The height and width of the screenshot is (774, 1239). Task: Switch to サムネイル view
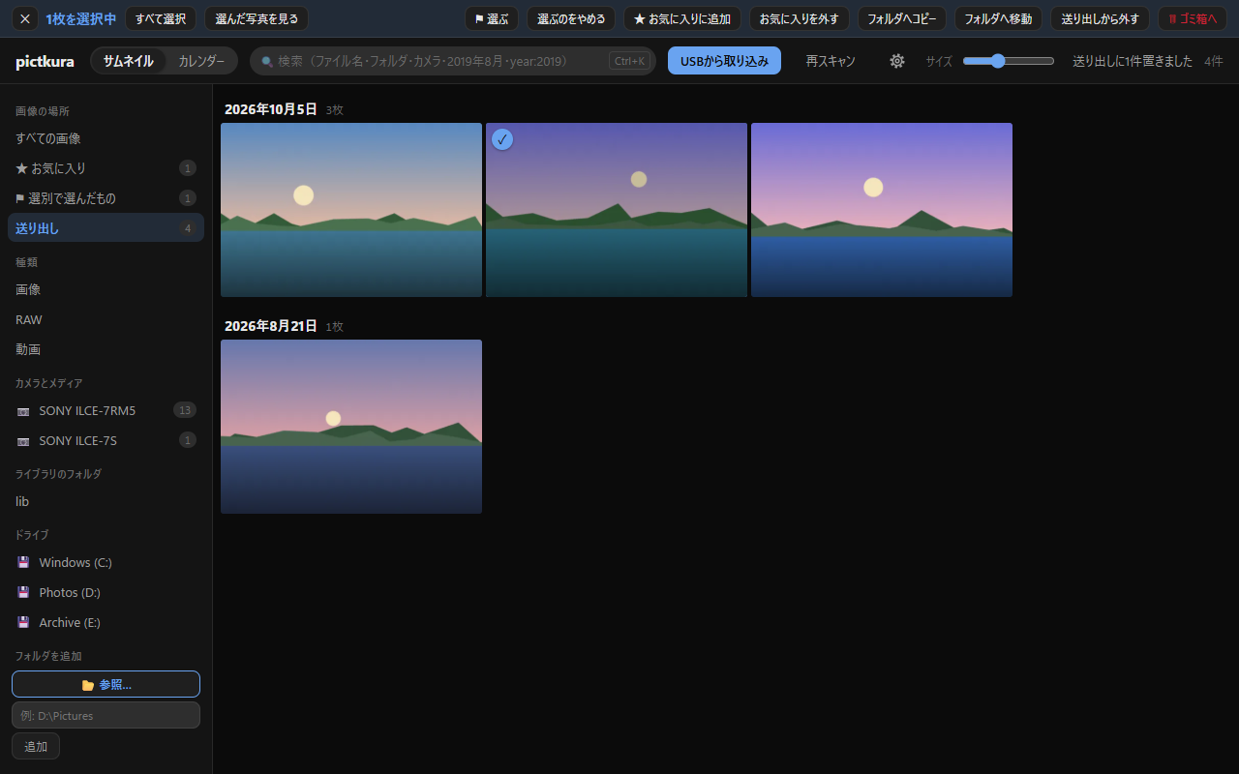(x=128, y=61)
